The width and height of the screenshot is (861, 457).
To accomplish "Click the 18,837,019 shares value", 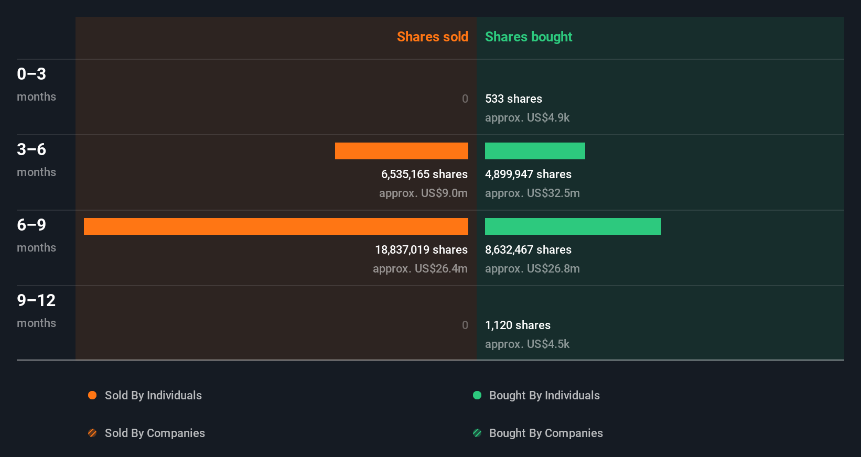I will pyautogui.click(x=421, y=249).
